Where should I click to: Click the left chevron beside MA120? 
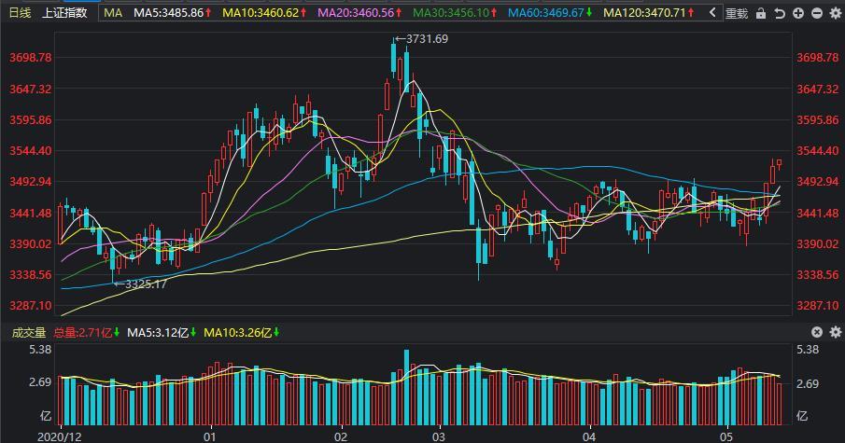712,13
